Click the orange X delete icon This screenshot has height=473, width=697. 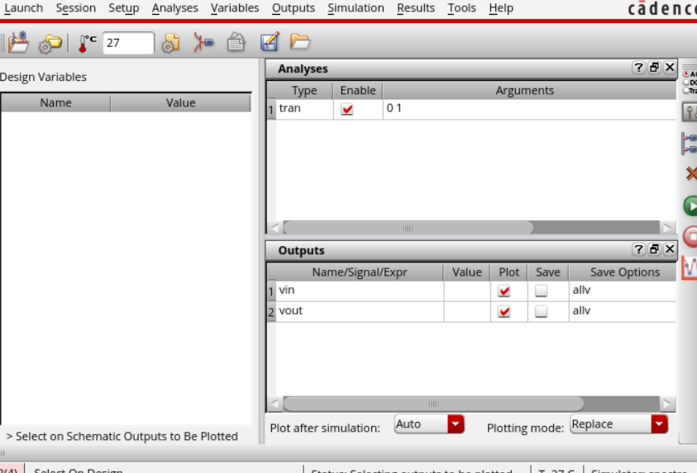tap(691, 173)
